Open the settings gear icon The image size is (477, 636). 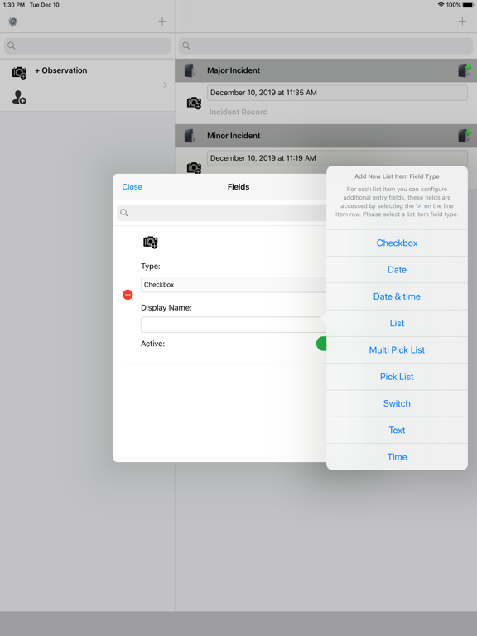click(13, 21)
